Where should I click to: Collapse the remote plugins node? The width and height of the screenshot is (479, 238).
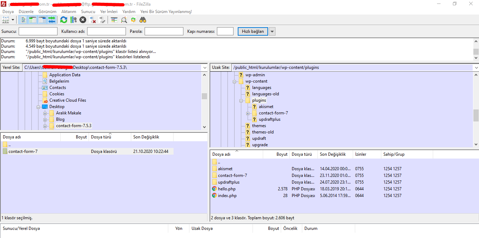coord(241,100)
